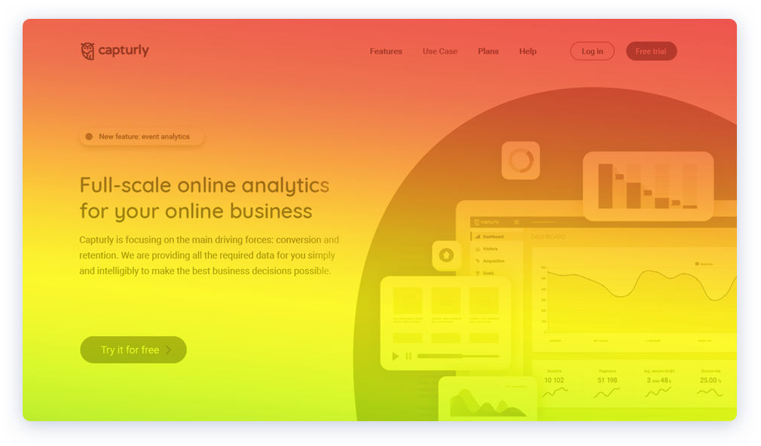Click the video card progress bar
The height and width of the screenshot is (446, 761).
coord(458,356)
